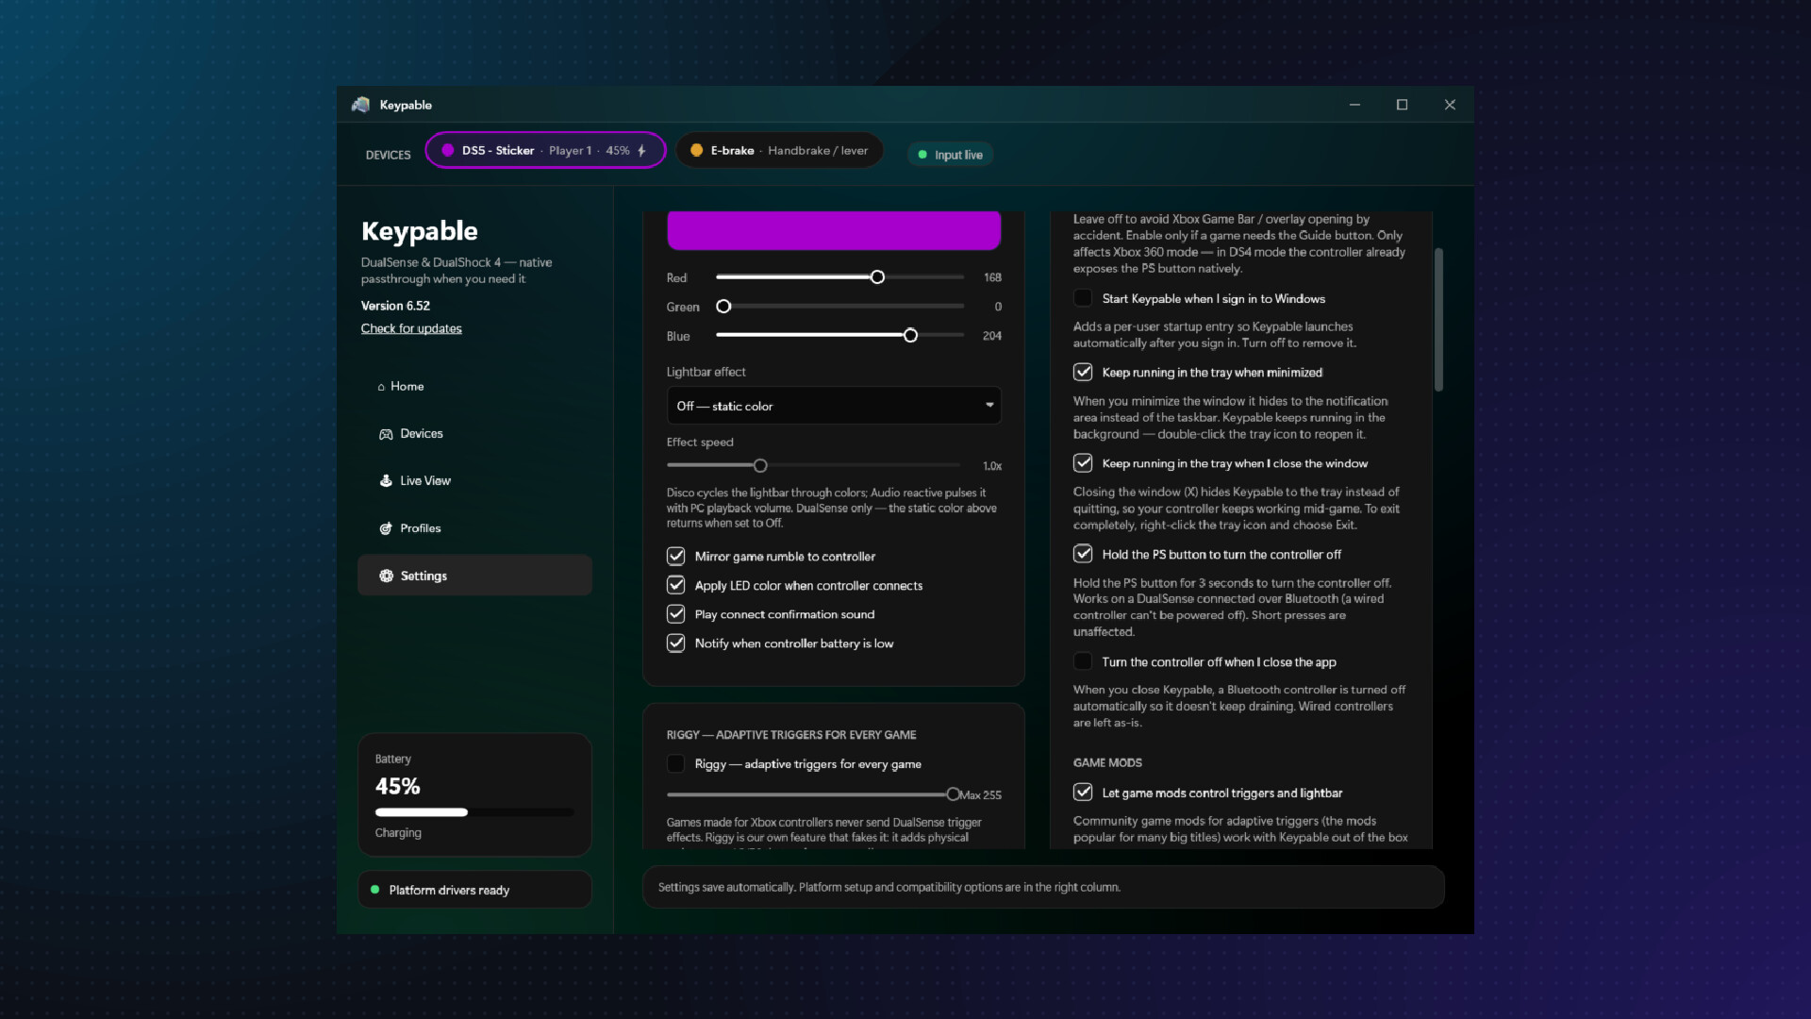1811x1019 pixels.
Task: Click the GAME MODS section heading
Action: click(1107, 762)
